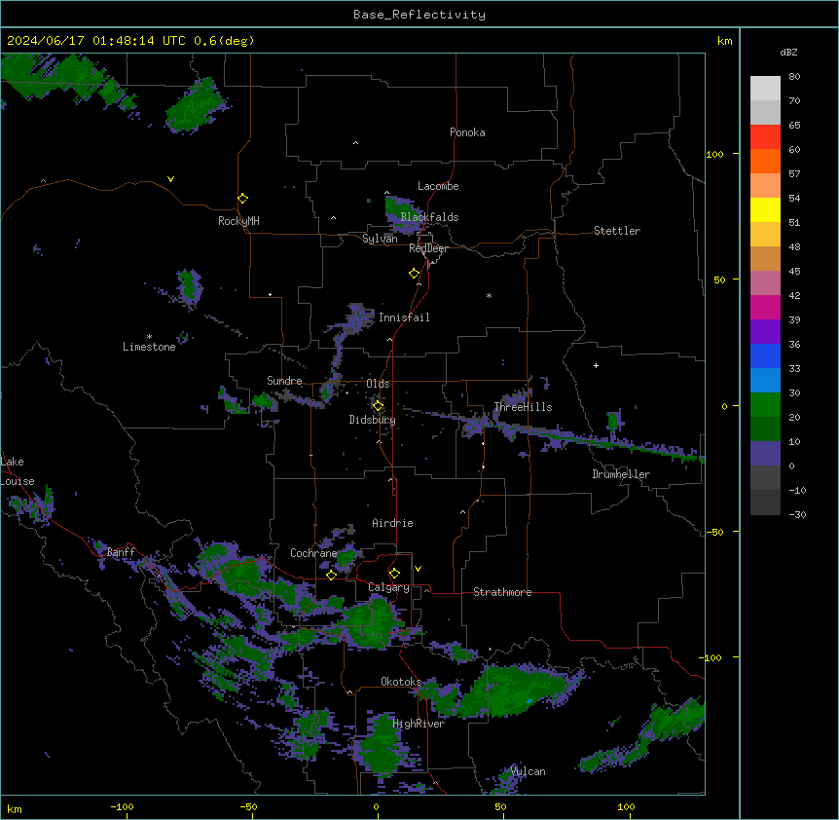Click the yellow diamond marker above Calgary label
This screenshot has width=839, height=820.
[394, 574]
